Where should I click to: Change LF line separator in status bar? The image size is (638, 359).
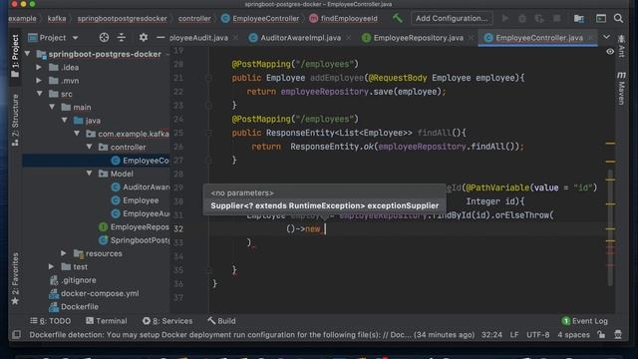tap(514, 335)
